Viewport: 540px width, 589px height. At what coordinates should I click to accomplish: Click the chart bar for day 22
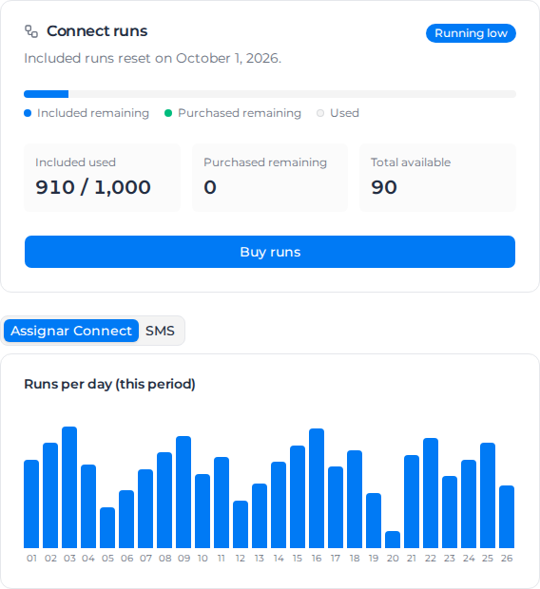(x=431, y=493)
